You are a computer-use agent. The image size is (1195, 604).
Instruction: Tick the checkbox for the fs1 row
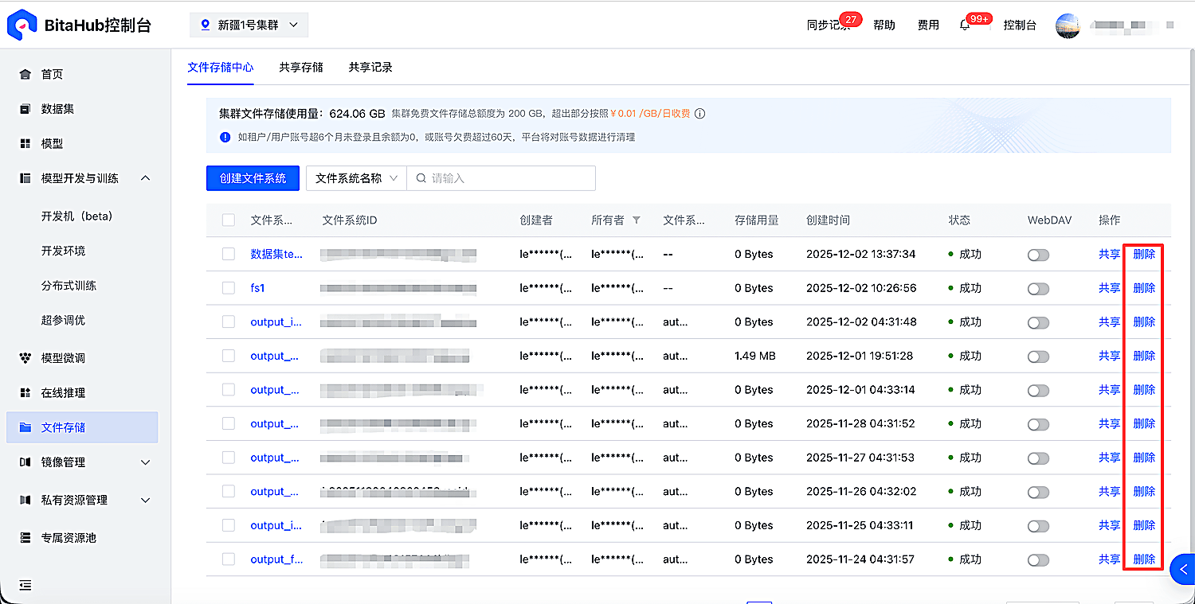pos(229,288)
